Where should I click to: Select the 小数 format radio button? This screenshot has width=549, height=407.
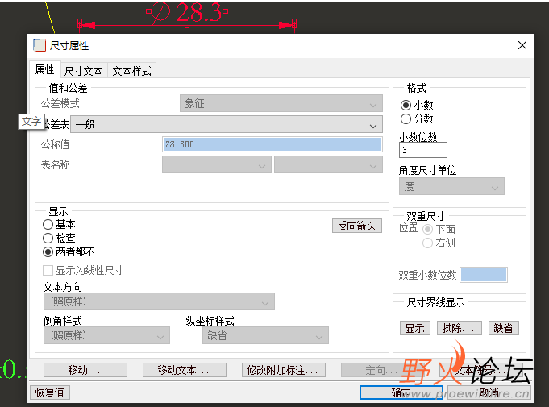pos(406,105)
